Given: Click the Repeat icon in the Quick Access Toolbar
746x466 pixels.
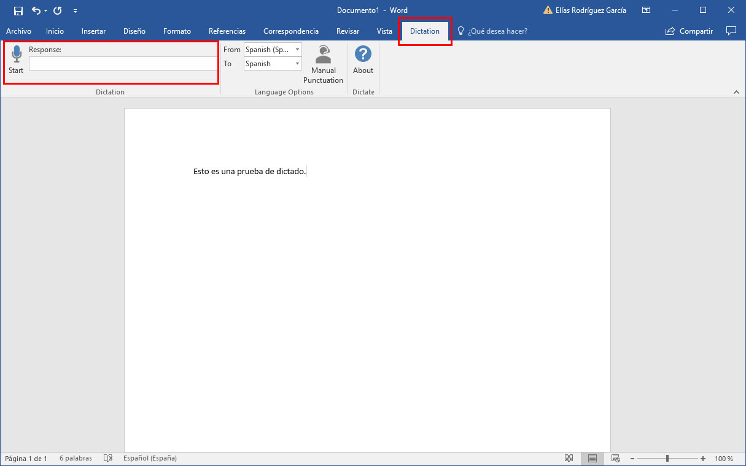Looking at the screenshot, I should point(56,10).
